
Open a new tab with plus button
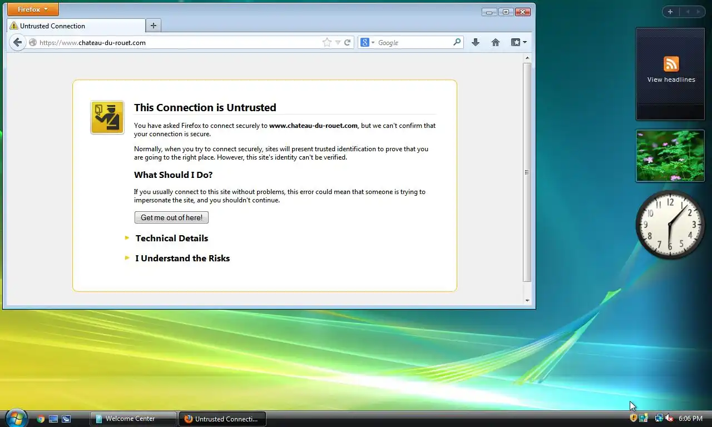pos(154,26)
